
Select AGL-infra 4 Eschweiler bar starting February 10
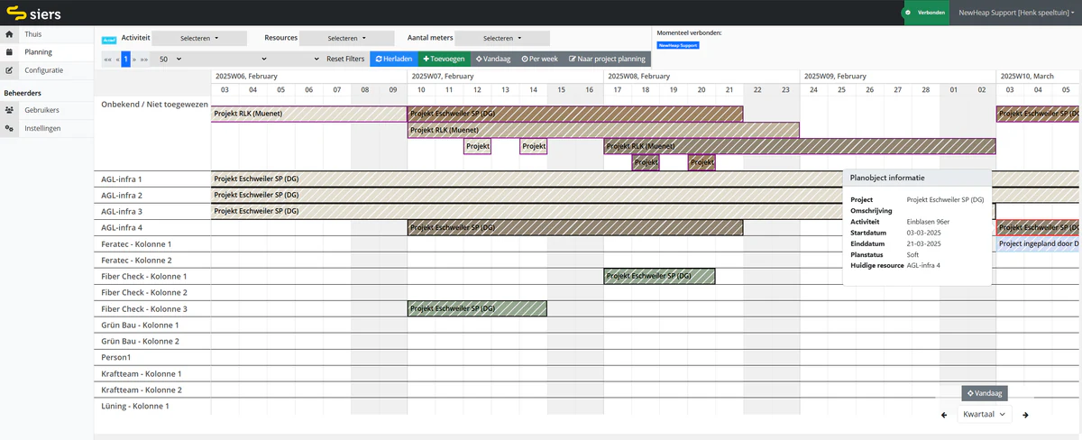575,227
